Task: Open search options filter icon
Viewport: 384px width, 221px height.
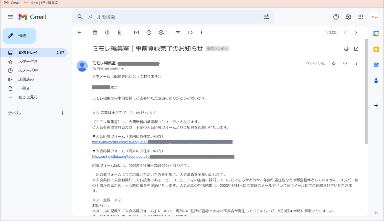Action: pos(266,17)
